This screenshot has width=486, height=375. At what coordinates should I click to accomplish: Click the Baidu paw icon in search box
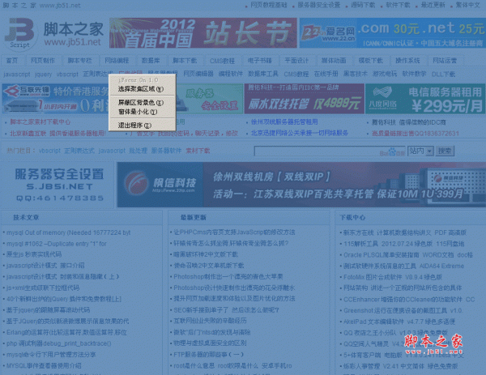click(x=392, y=151)
